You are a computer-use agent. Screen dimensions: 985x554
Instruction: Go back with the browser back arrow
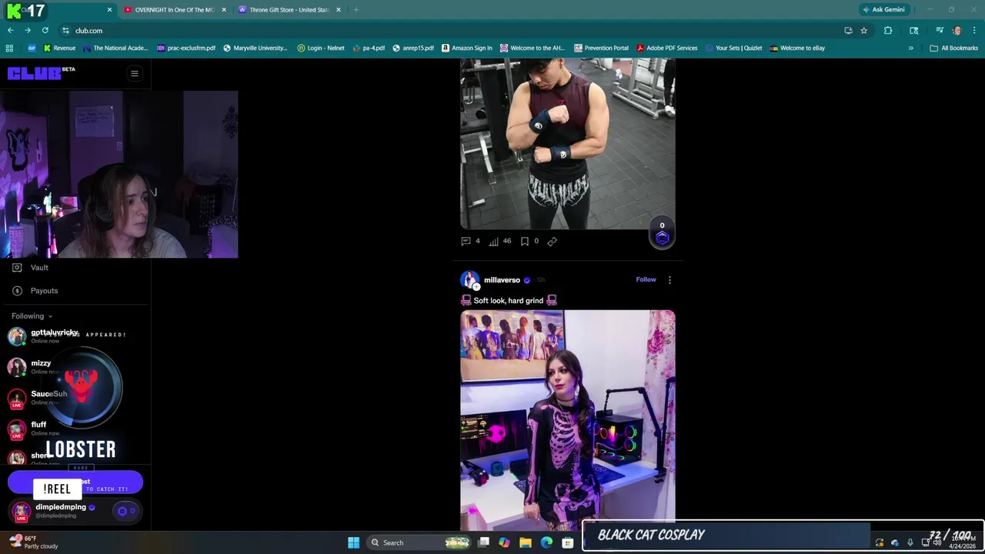pos(10,31)
